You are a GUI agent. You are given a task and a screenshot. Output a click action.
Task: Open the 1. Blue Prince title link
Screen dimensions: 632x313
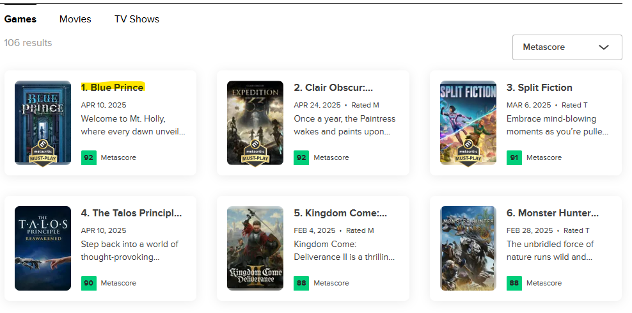(112, 88)
